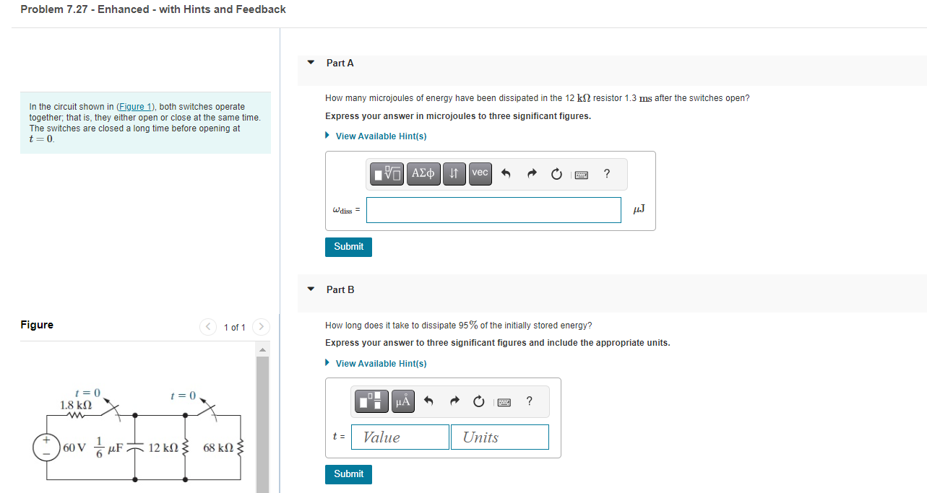927x493 pixels.
Task: Submit the Part A answer
Action: pyautogui.click(x=348, y=247)
